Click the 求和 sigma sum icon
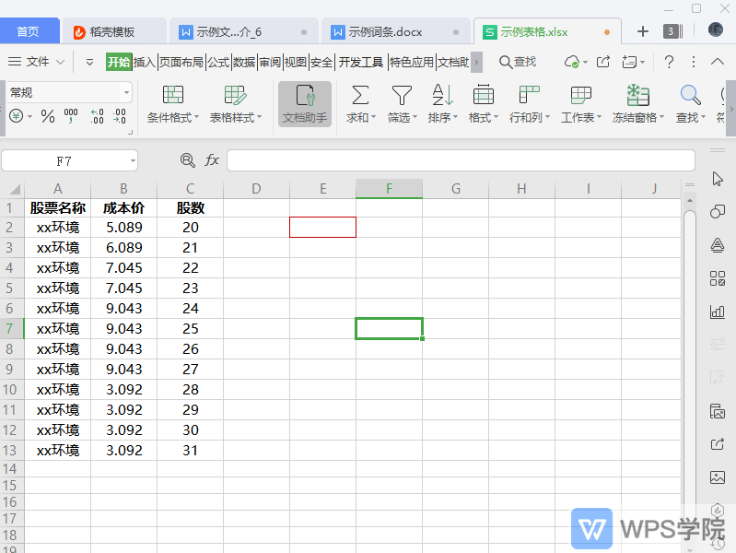 click(x=360, y=95)
